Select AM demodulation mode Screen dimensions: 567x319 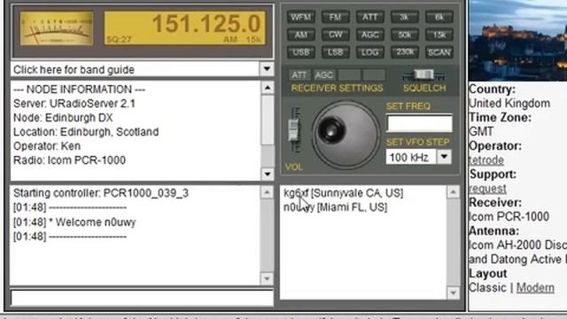pyautogui.click(x=301, y=35)
